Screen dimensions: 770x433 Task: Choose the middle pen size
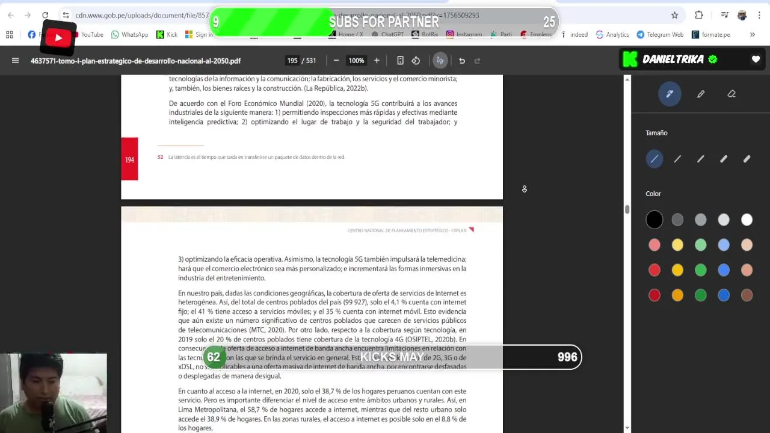coord(701,159)
